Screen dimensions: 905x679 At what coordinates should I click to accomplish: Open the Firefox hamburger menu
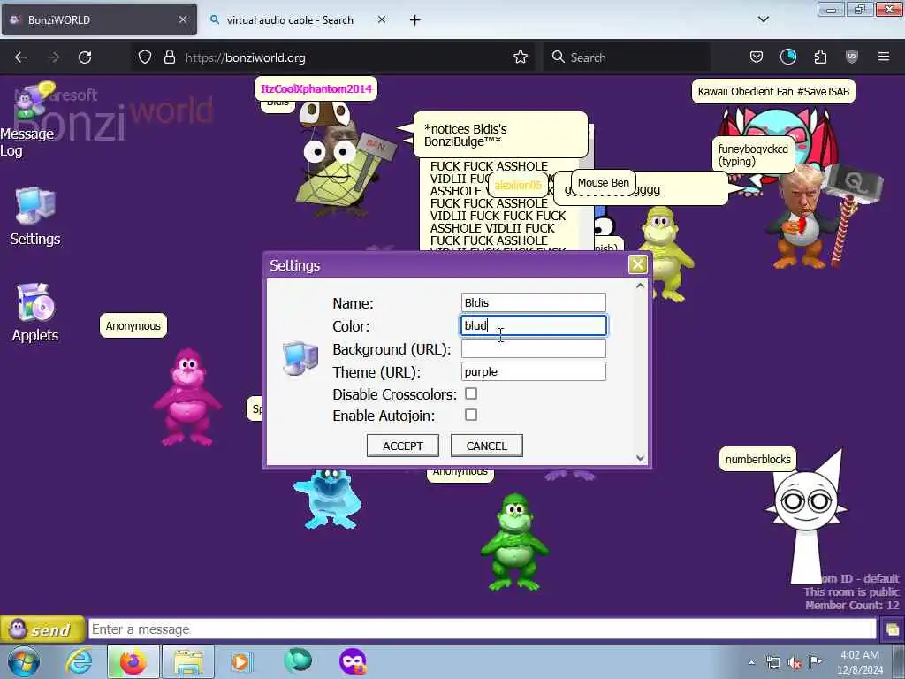(x=883, y=57)
